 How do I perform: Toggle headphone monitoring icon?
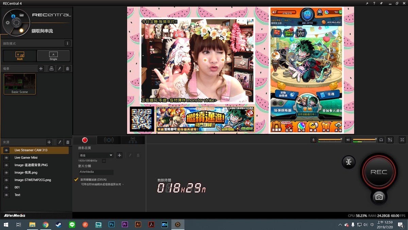381,140
